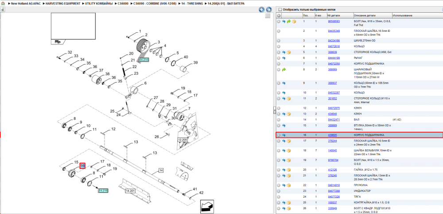
Task: Go to previous diagram with left arrow
Action: click(x=262, y=10)
